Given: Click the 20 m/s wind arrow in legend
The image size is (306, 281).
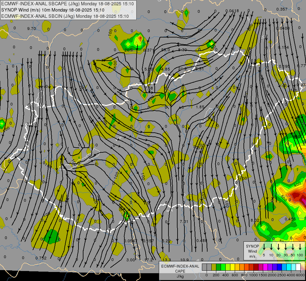Looking at the screenshot, I should click(x=278, y=247).
